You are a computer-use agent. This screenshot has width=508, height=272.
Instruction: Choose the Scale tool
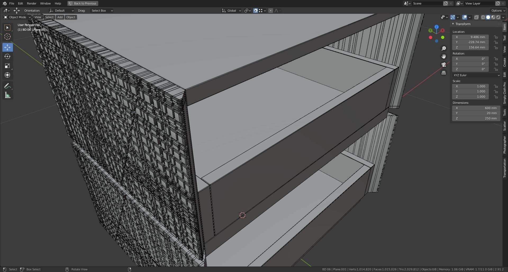coord(7,66)
